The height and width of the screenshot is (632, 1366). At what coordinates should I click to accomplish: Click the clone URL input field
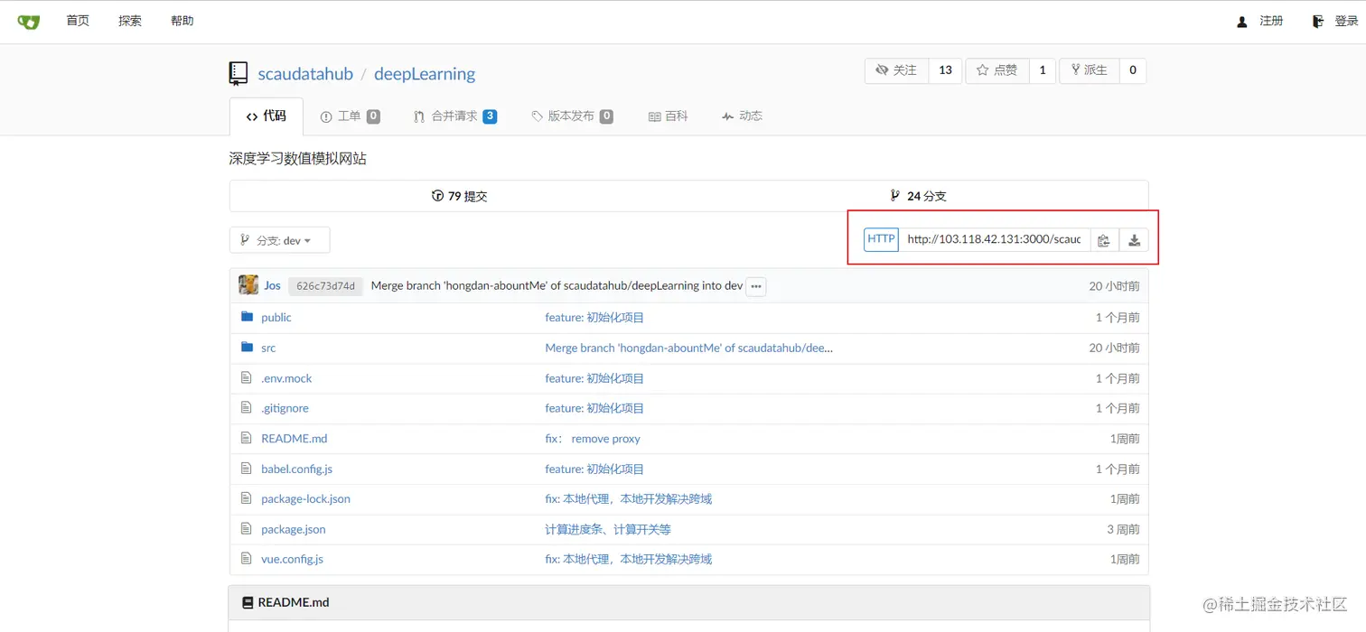(994, 239)
